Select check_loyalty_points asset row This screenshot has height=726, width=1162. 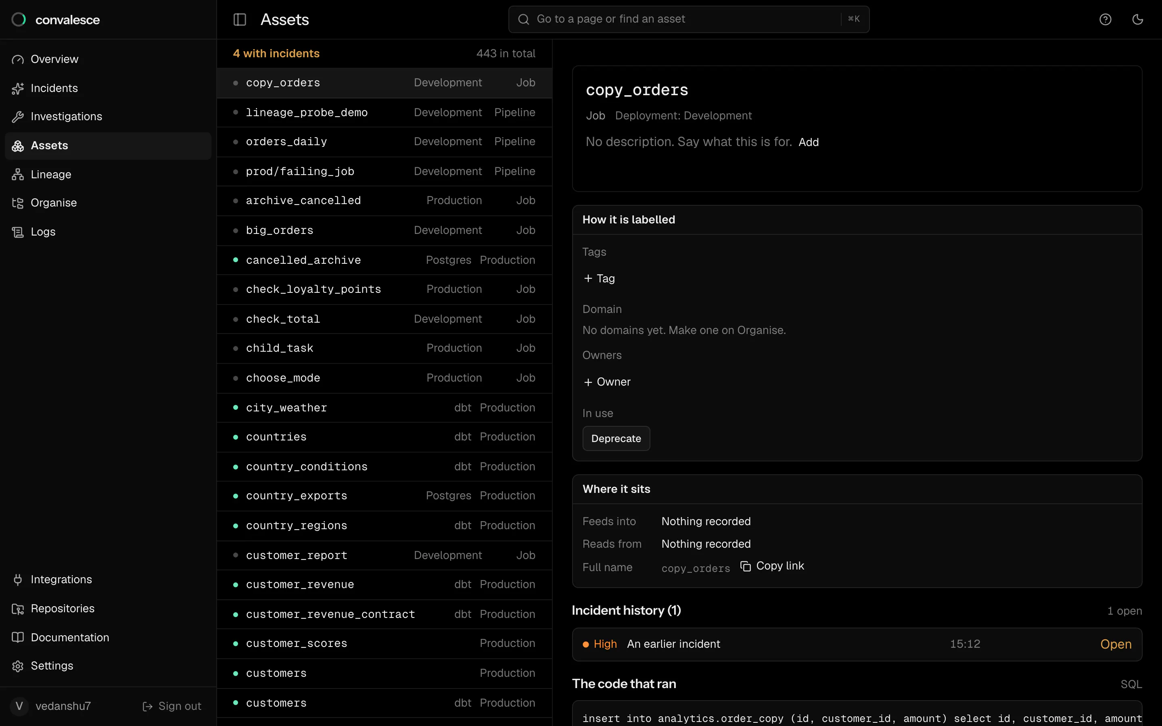(x=384, y=290)
